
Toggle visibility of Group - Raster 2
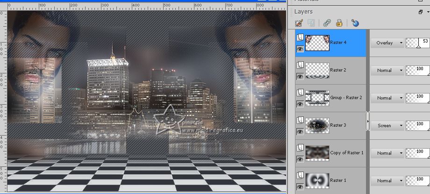click(x=300, y=104)
